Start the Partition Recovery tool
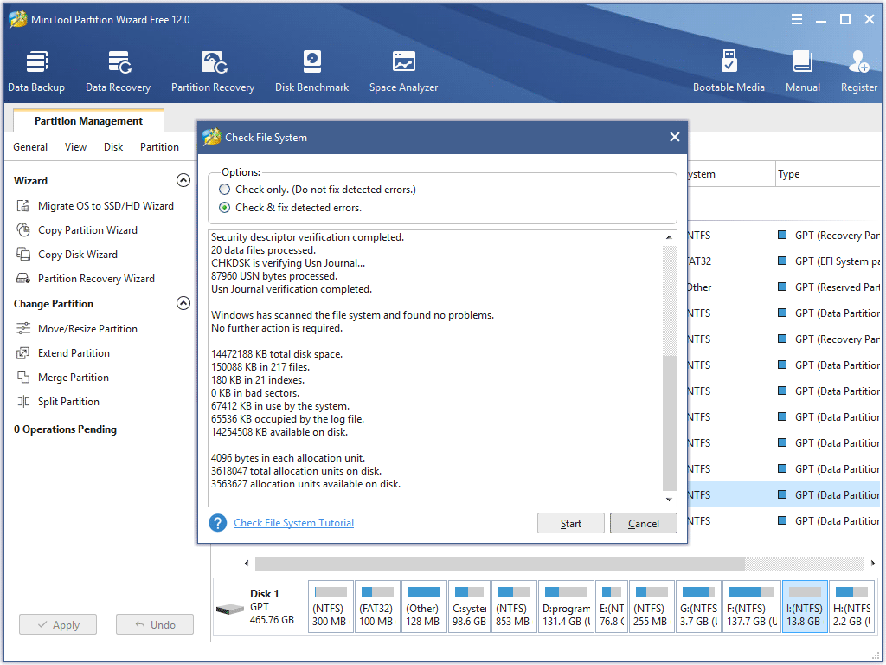 click(213, 69)
